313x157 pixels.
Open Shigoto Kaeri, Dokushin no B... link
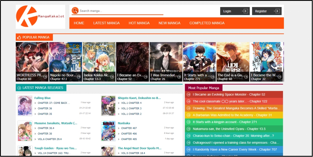coord(139,98)
